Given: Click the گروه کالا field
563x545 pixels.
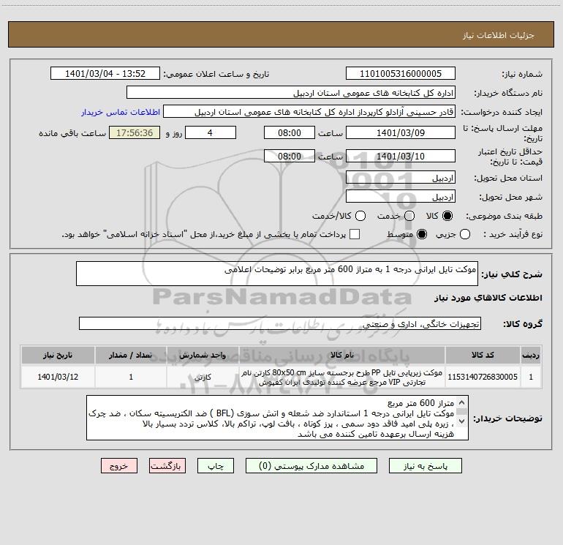Looking at the screenshot, I should coord(280,323).
